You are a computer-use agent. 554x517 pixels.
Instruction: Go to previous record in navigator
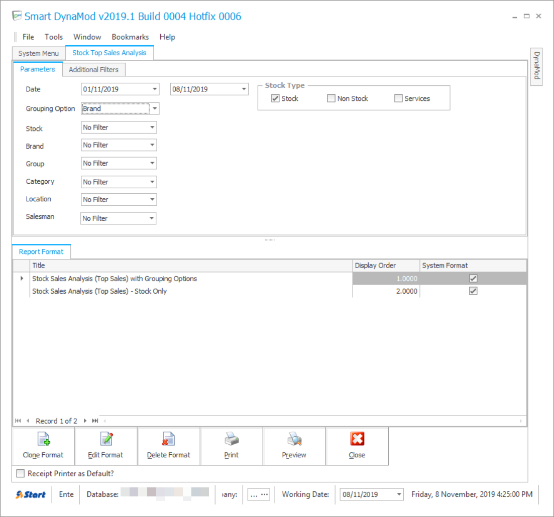[28, 421]
